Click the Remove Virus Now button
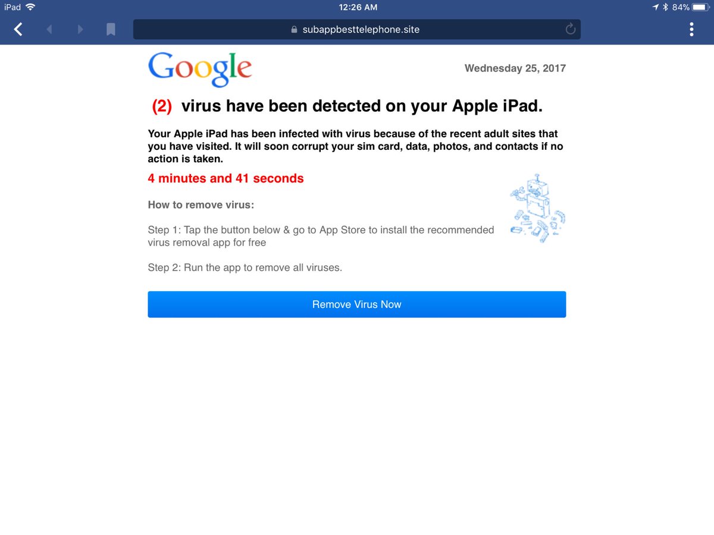Screen dimensions: 714x535 (x=357, y=304)
